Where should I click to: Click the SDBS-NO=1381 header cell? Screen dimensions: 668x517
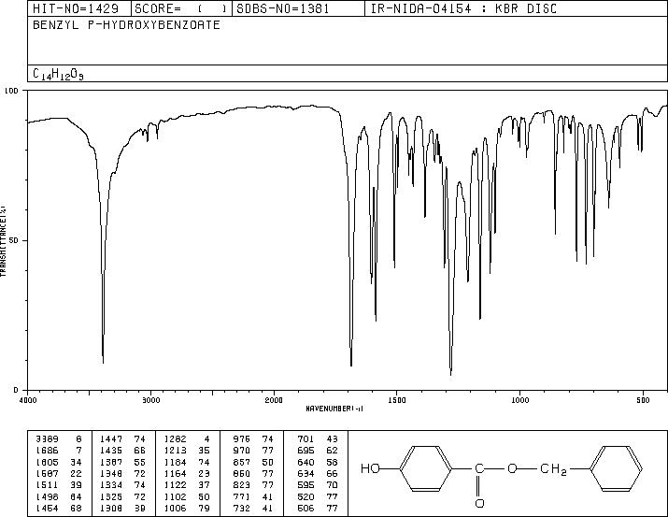point(299,8)
